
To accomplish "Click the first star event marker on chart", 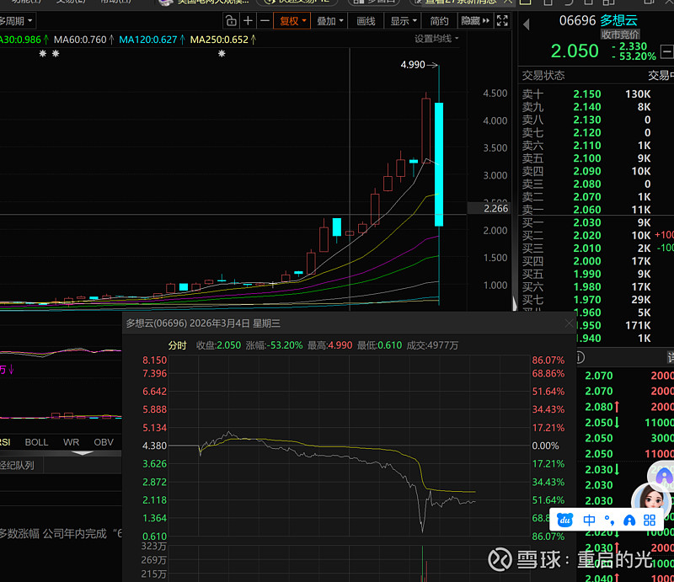I will pos(43,54).
